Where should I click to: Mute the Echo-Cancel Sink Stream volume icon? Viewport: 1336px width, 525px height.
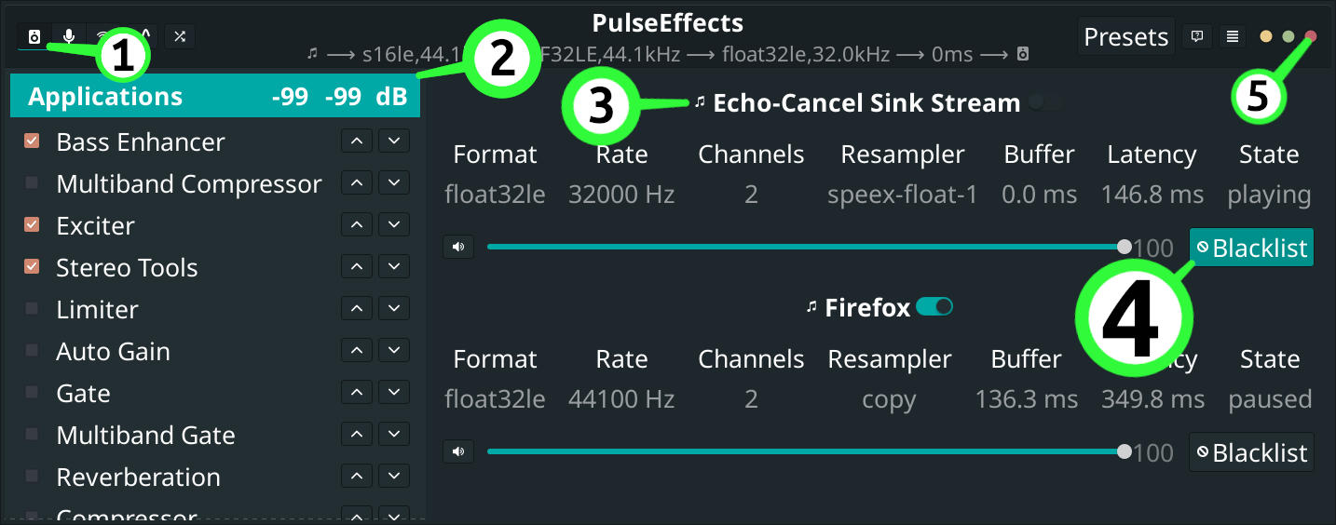[x=458, y=248]
